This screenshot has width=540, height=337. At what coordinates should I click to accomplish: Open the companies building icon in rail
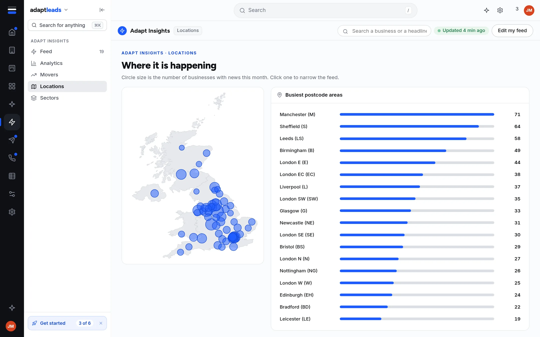(12, 50)
